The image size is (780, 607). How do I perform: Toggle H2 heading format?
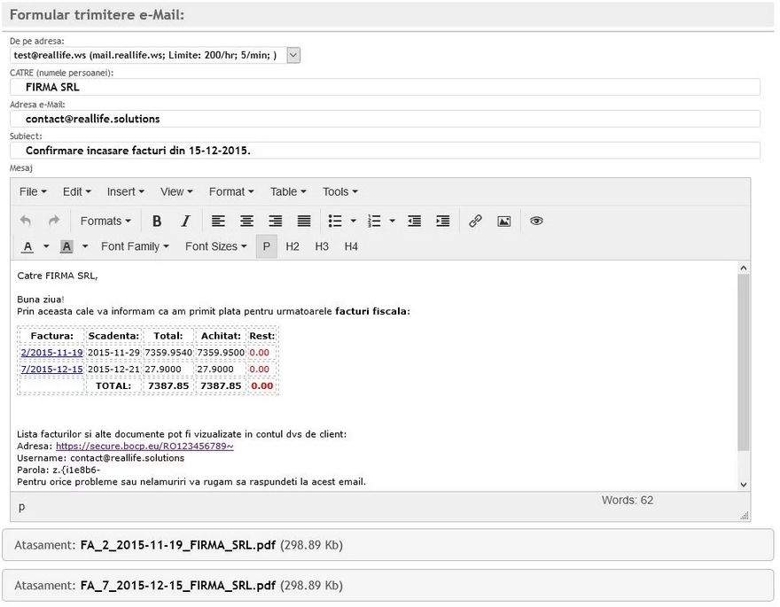coord(292,246)
